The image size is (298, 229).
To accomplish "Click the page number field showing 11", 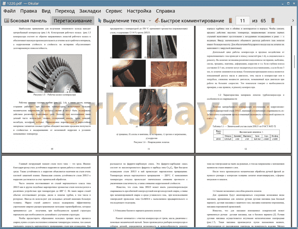I will 243,21.
